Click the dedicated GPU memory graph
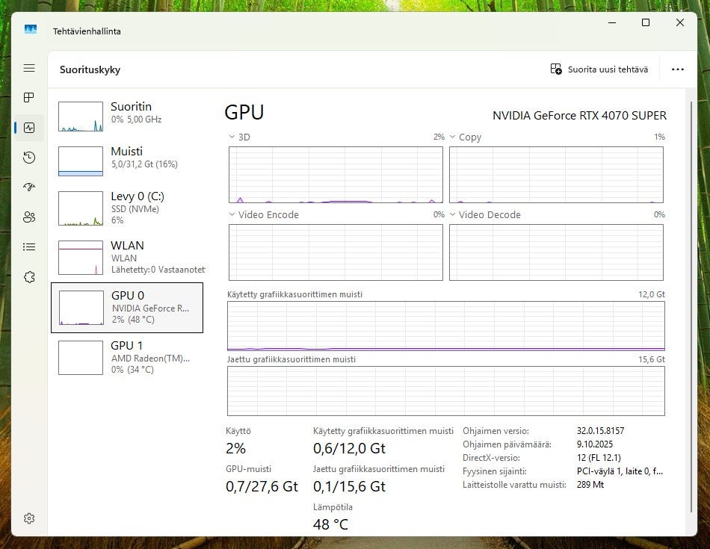Screen dimensions: 710x549 [446, 326]
